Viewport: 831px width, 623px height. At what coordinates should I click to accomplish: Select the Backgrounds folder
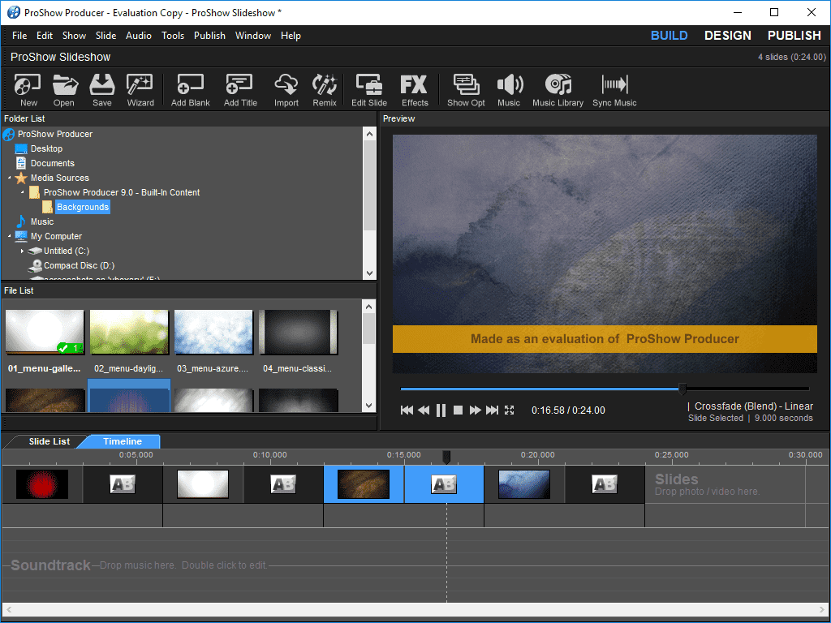(83, 207)
